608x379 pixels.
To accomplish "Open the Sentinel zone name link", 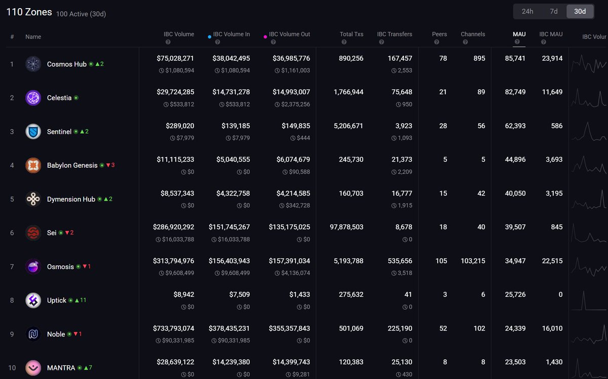I will click(x=59, y=132).
